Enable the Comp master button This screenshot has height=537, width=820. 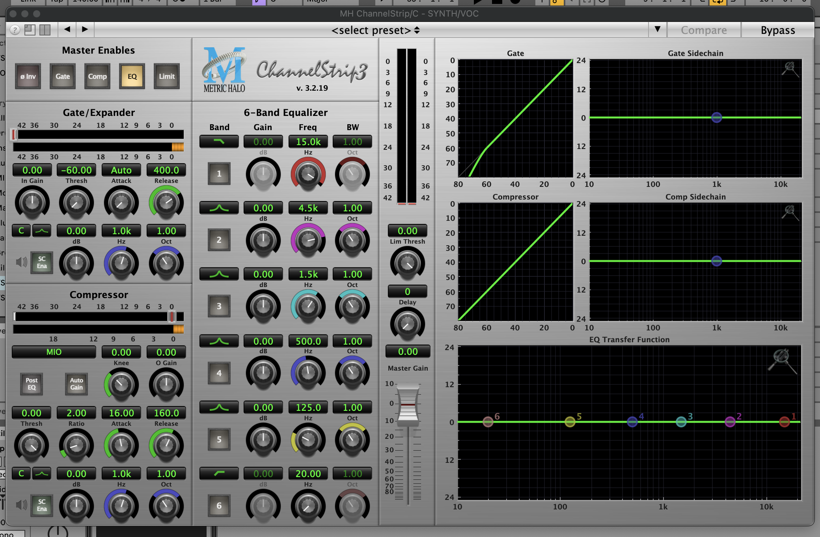[x=97, y=76]
